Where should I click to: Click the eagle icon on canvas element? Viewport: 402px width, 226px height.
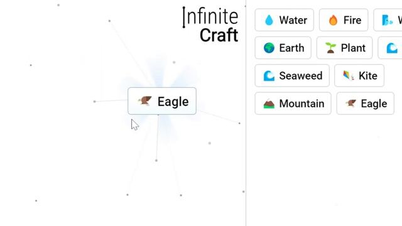(145, 100)
